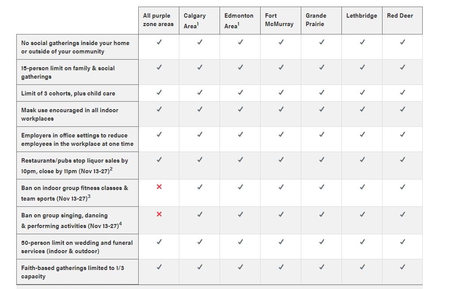This screenshot has height=289, width=451.
Task: Click Calgary checkmark for no social gatherings row
Action: [200, 42]
